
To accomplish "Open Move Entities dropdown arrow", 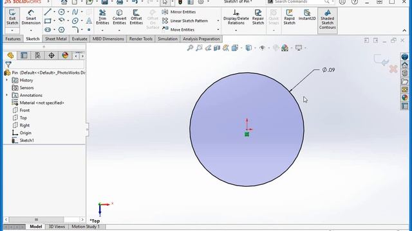I will coord(218,30).
